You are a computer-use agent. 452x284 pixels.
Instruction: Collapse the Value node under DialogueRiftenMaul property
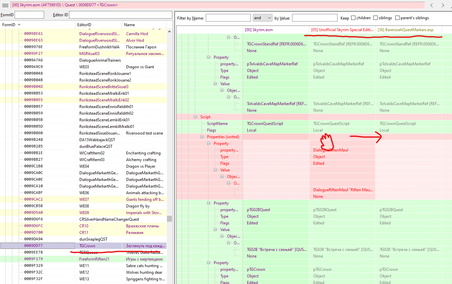(215, 170)
